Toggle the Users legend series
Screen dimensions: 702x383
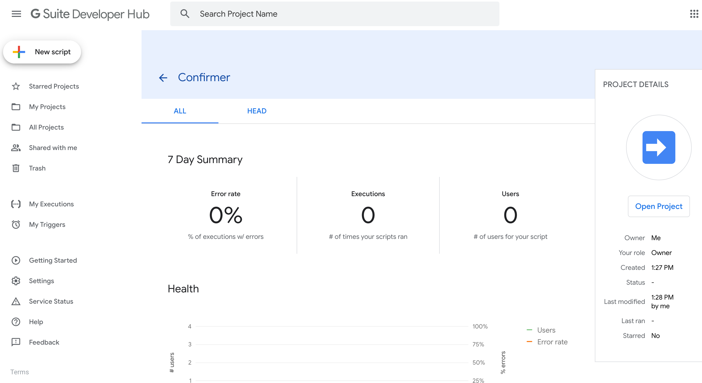[x=546, y=330]
